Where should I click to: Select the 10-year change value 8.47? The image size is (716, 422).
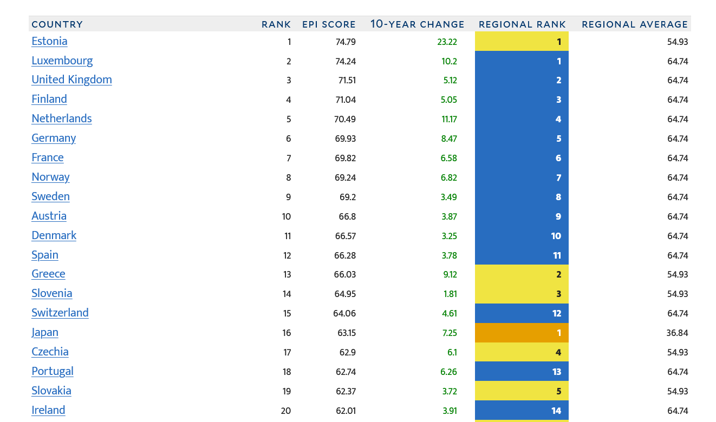pos(449,139)
